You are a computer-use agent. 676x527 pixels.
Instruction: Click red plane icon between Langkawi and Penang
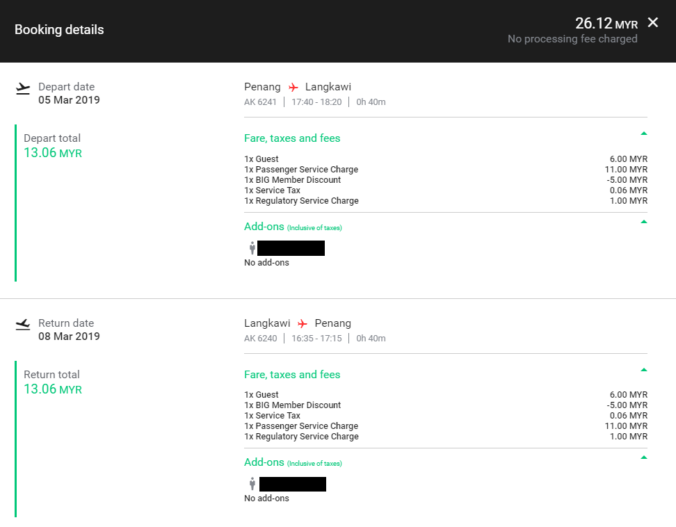coord(303,323)
